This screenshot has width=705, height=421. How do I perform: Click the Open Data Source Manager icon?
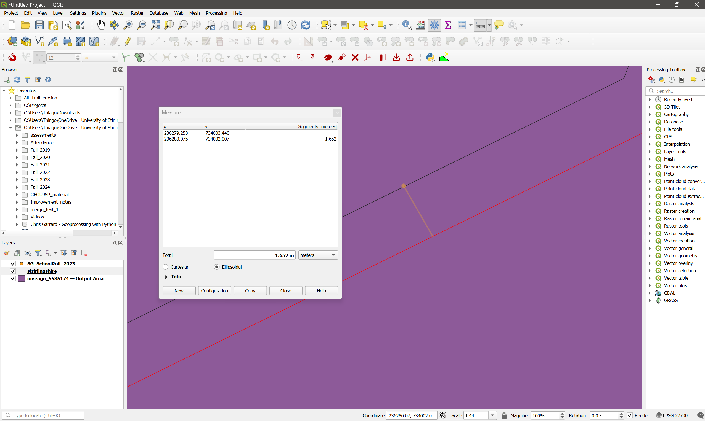pos(12,41)
